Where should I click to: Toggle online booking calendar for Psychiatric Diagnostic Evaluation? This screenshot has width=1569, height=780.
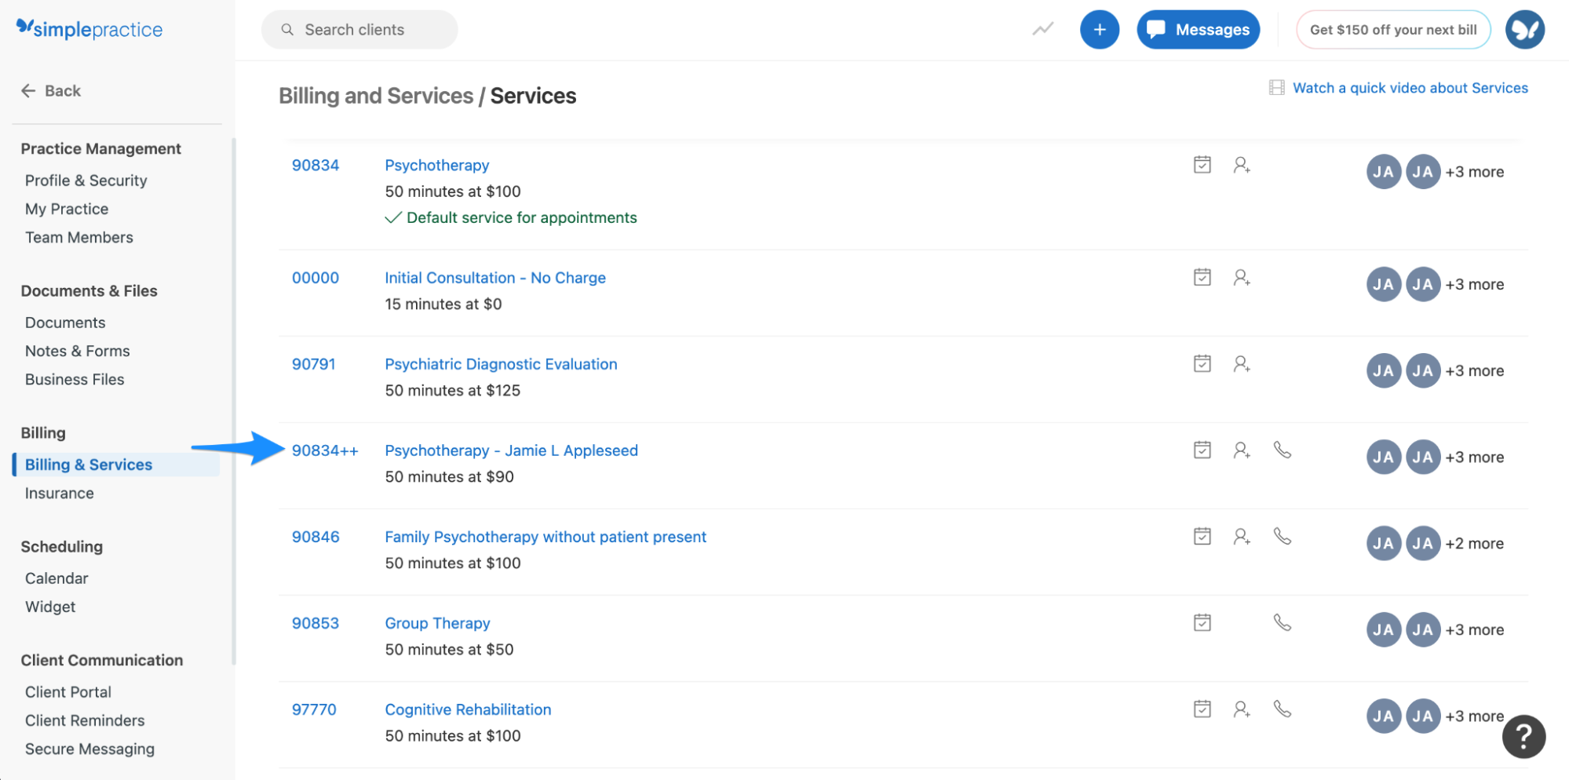coord(1202,363)
